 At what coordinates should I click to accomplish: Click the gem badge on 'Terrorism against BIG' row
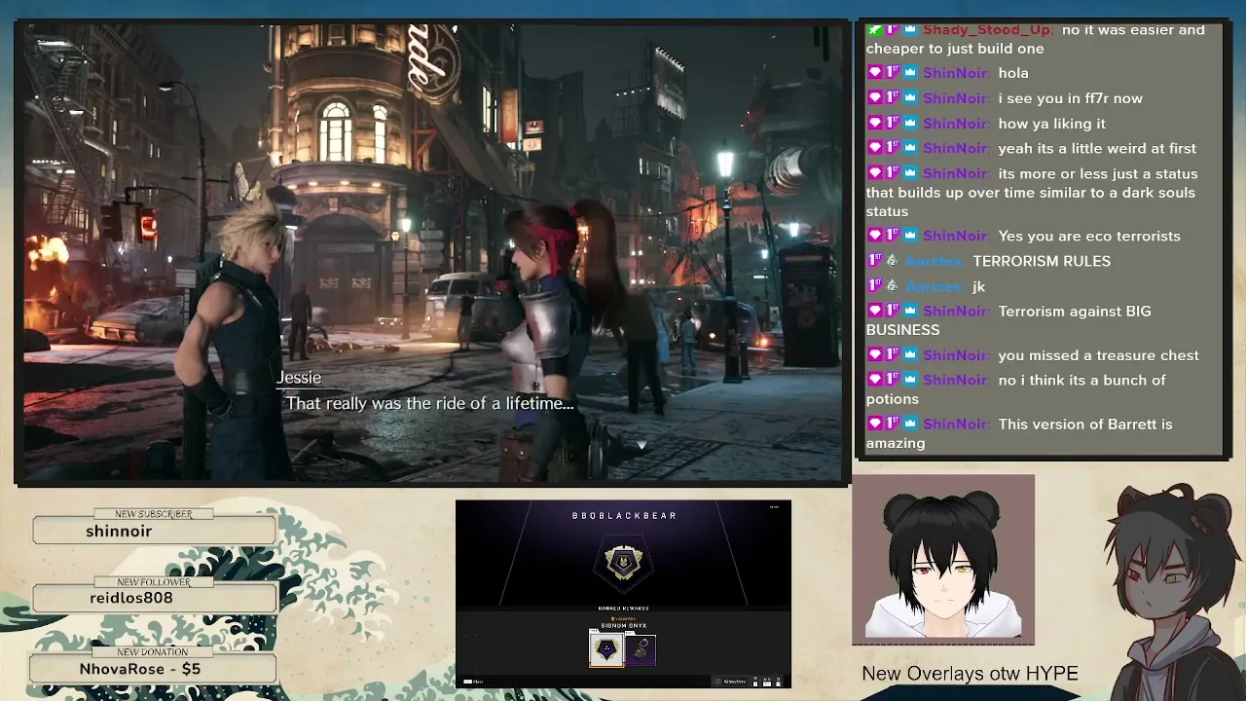point(874,312)
